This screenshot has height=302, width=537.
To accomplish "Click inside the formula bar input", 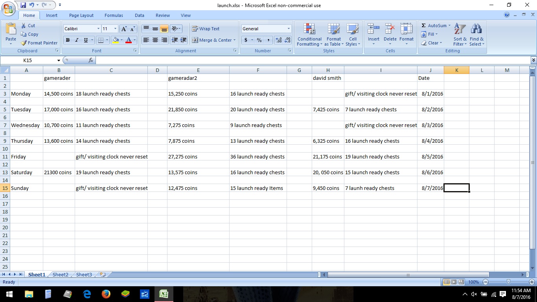I will [313, 60].
